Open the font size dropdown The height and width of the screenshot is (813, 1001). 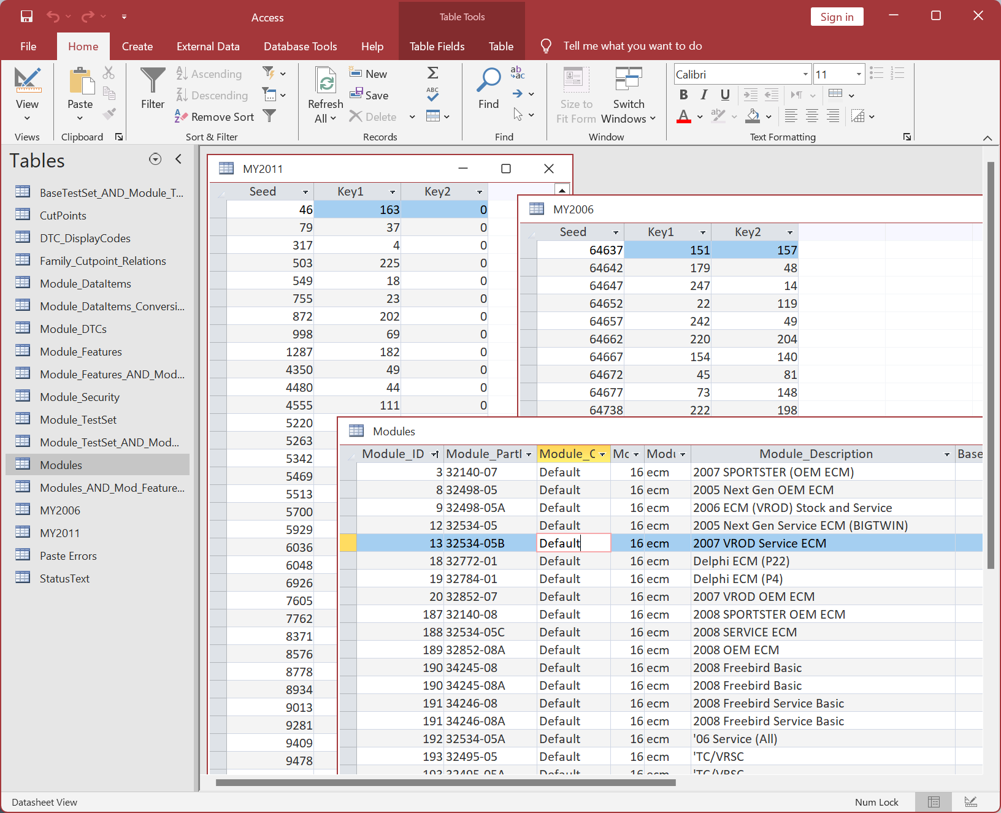858,74
